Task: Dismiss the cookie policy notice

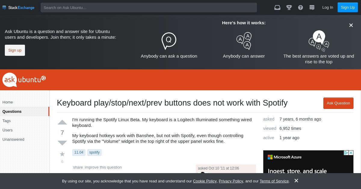Action: tap(296, 181)
